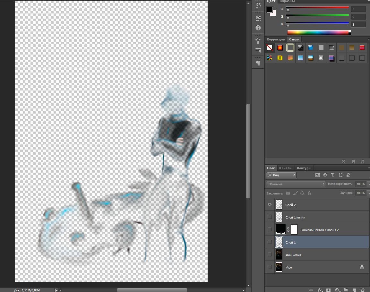Open the History panel icon
Screen dimensions: 370x292
tap(258, 5)
